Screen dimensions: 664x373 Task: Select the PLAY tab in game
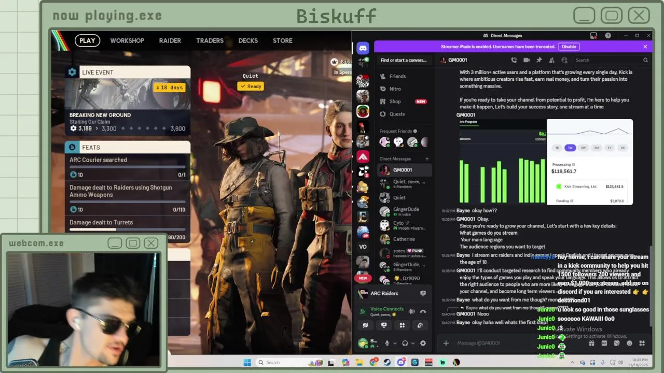point(87,40)
